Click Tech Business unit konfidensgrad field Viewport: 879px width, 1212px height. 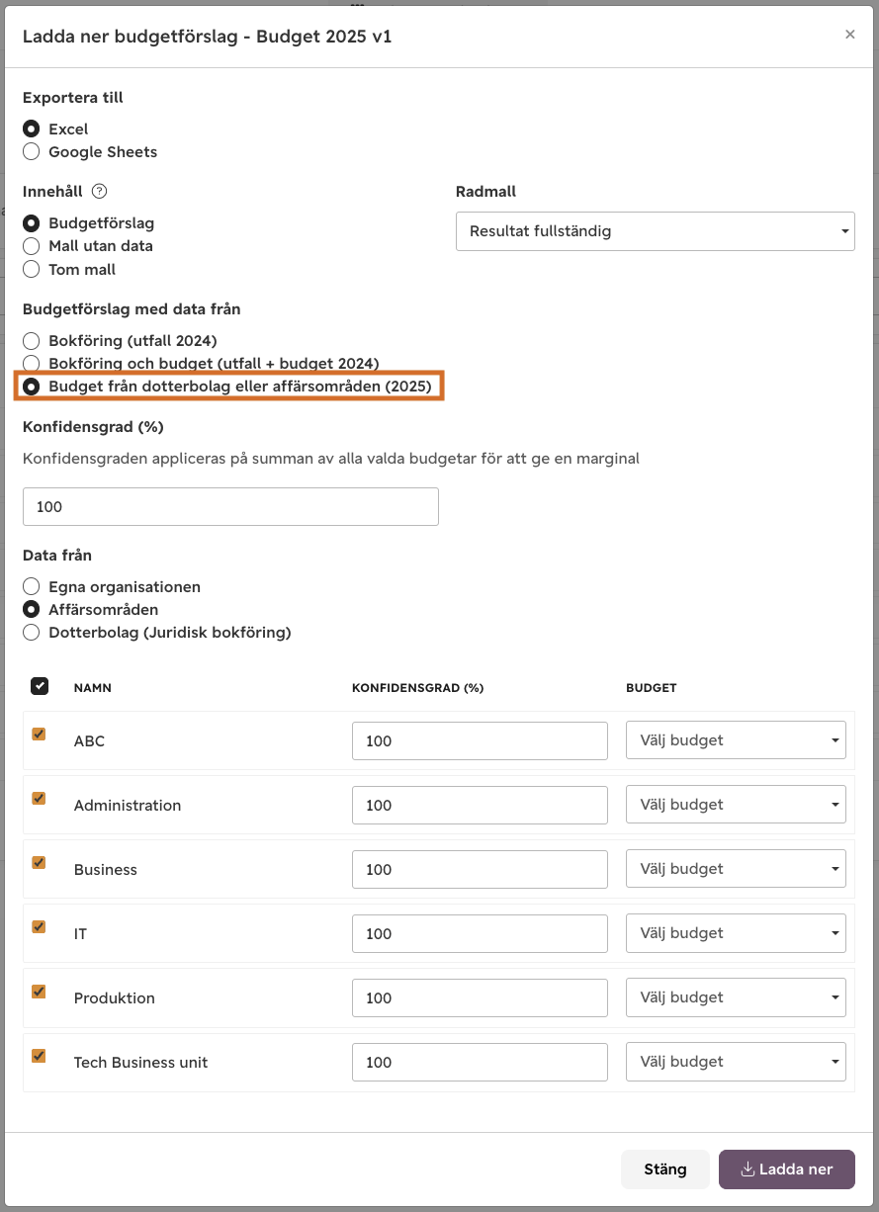click(x=480, y=1062)
